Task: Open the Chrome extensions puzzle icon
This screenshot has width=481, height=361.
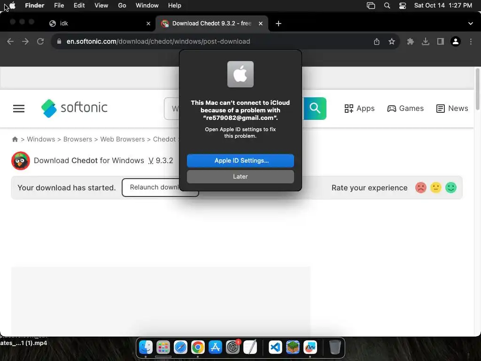Action: tap(410, 41)
